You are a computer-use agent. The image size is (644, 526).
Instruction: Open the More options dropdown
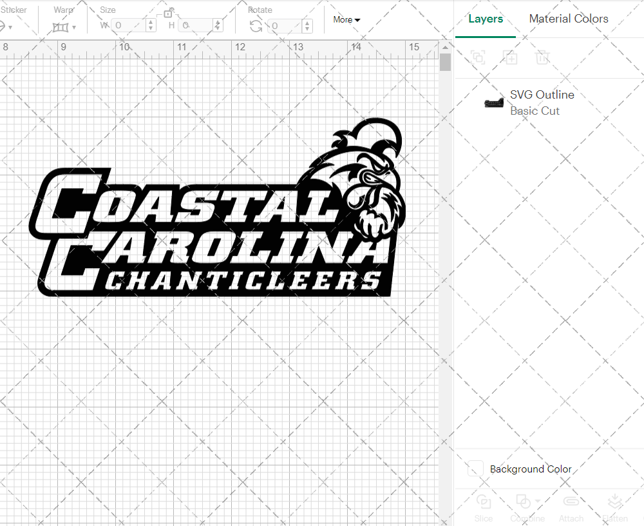point(346,20)
